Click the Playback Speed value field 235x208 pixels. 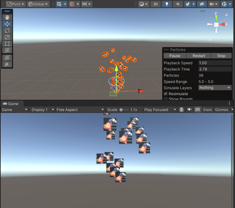tap(215, 63)
